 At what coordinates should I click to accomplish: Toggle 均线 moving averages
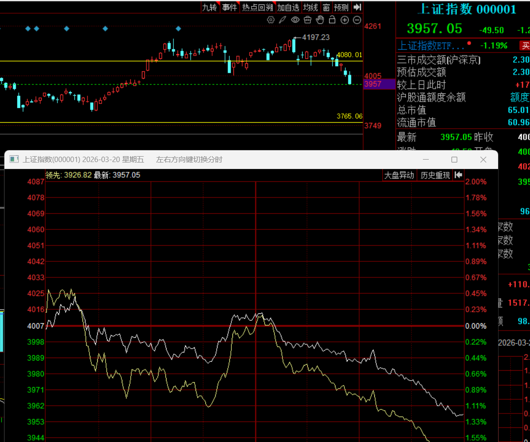[x=310, y=7]
